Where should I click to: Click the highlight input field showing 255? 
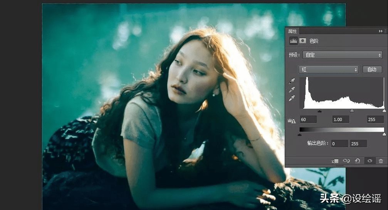tap(375, 119)
